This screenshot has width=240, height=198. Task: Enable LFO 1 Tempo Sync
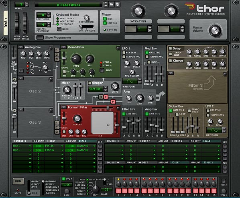(124, 57)
